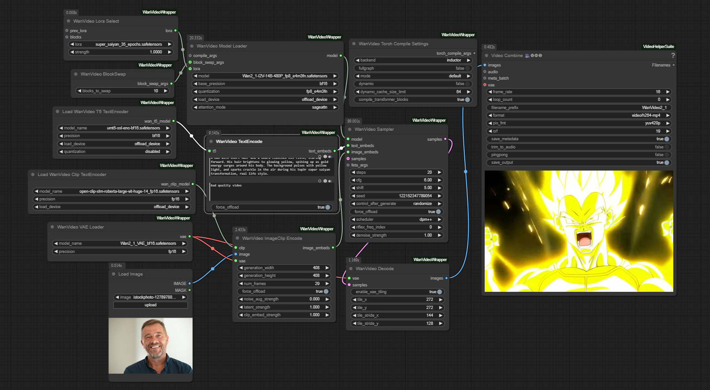Screen dimensions: 710x390
Task: Open the Video Combine help question mark
Action: click(x=673, y=56)
